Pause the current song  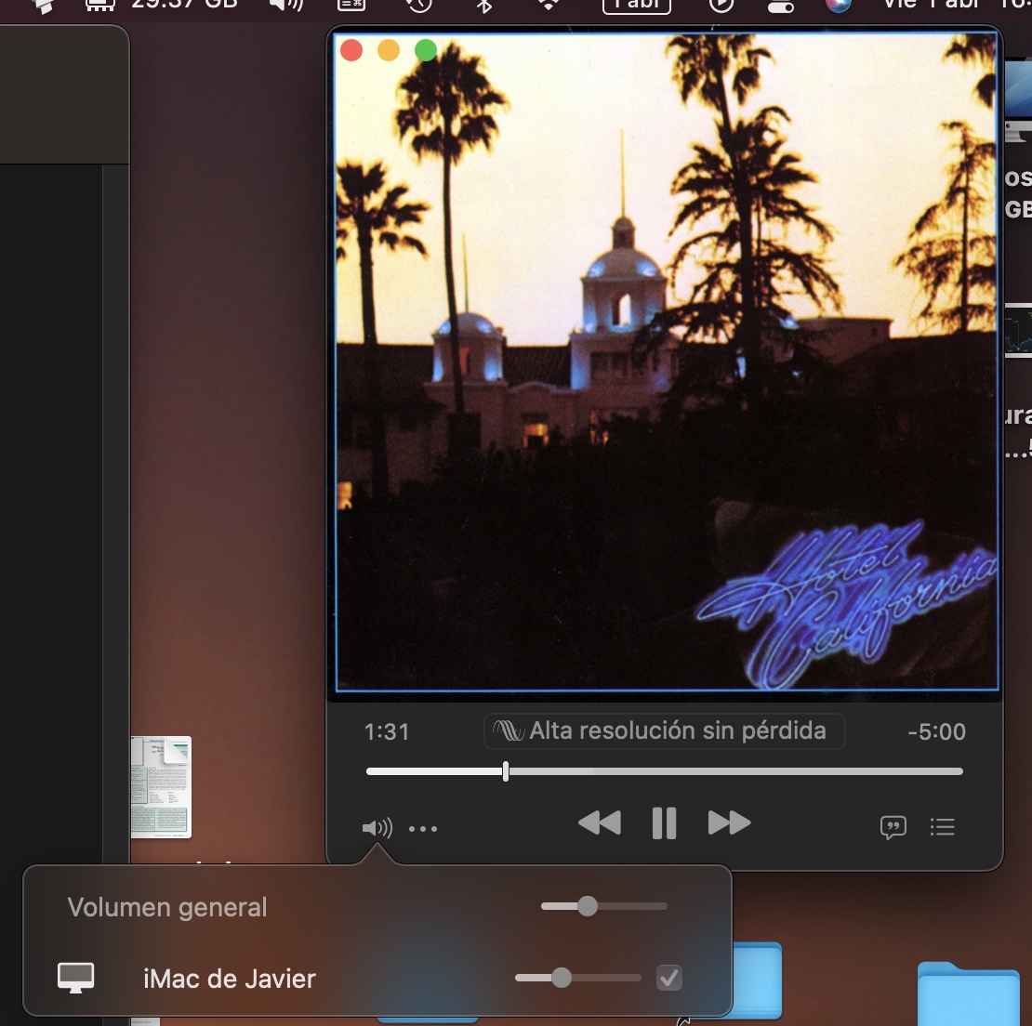tap(664, 822)
